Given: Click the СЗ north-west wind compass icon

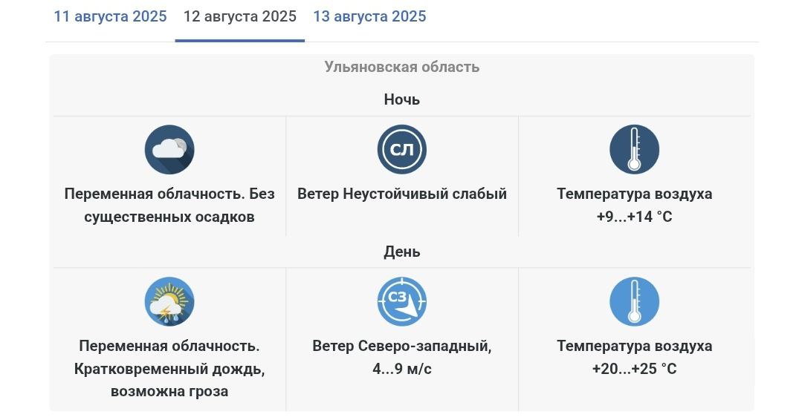Looking at the screenshot, I should tap(402, 301).
